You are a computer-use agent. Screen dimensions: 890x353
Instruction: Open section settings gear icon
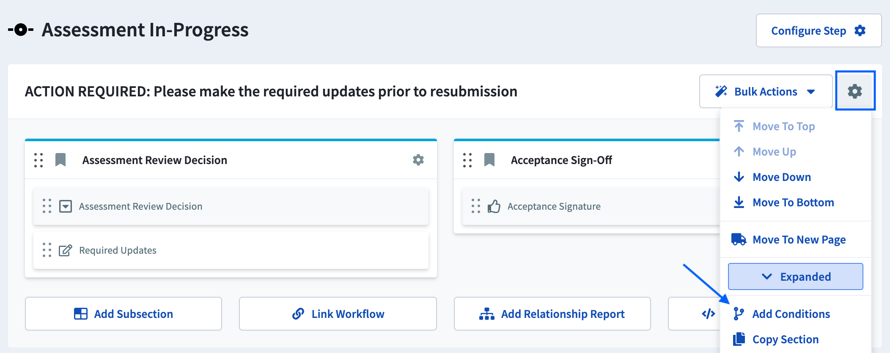[x=855, y=91]
